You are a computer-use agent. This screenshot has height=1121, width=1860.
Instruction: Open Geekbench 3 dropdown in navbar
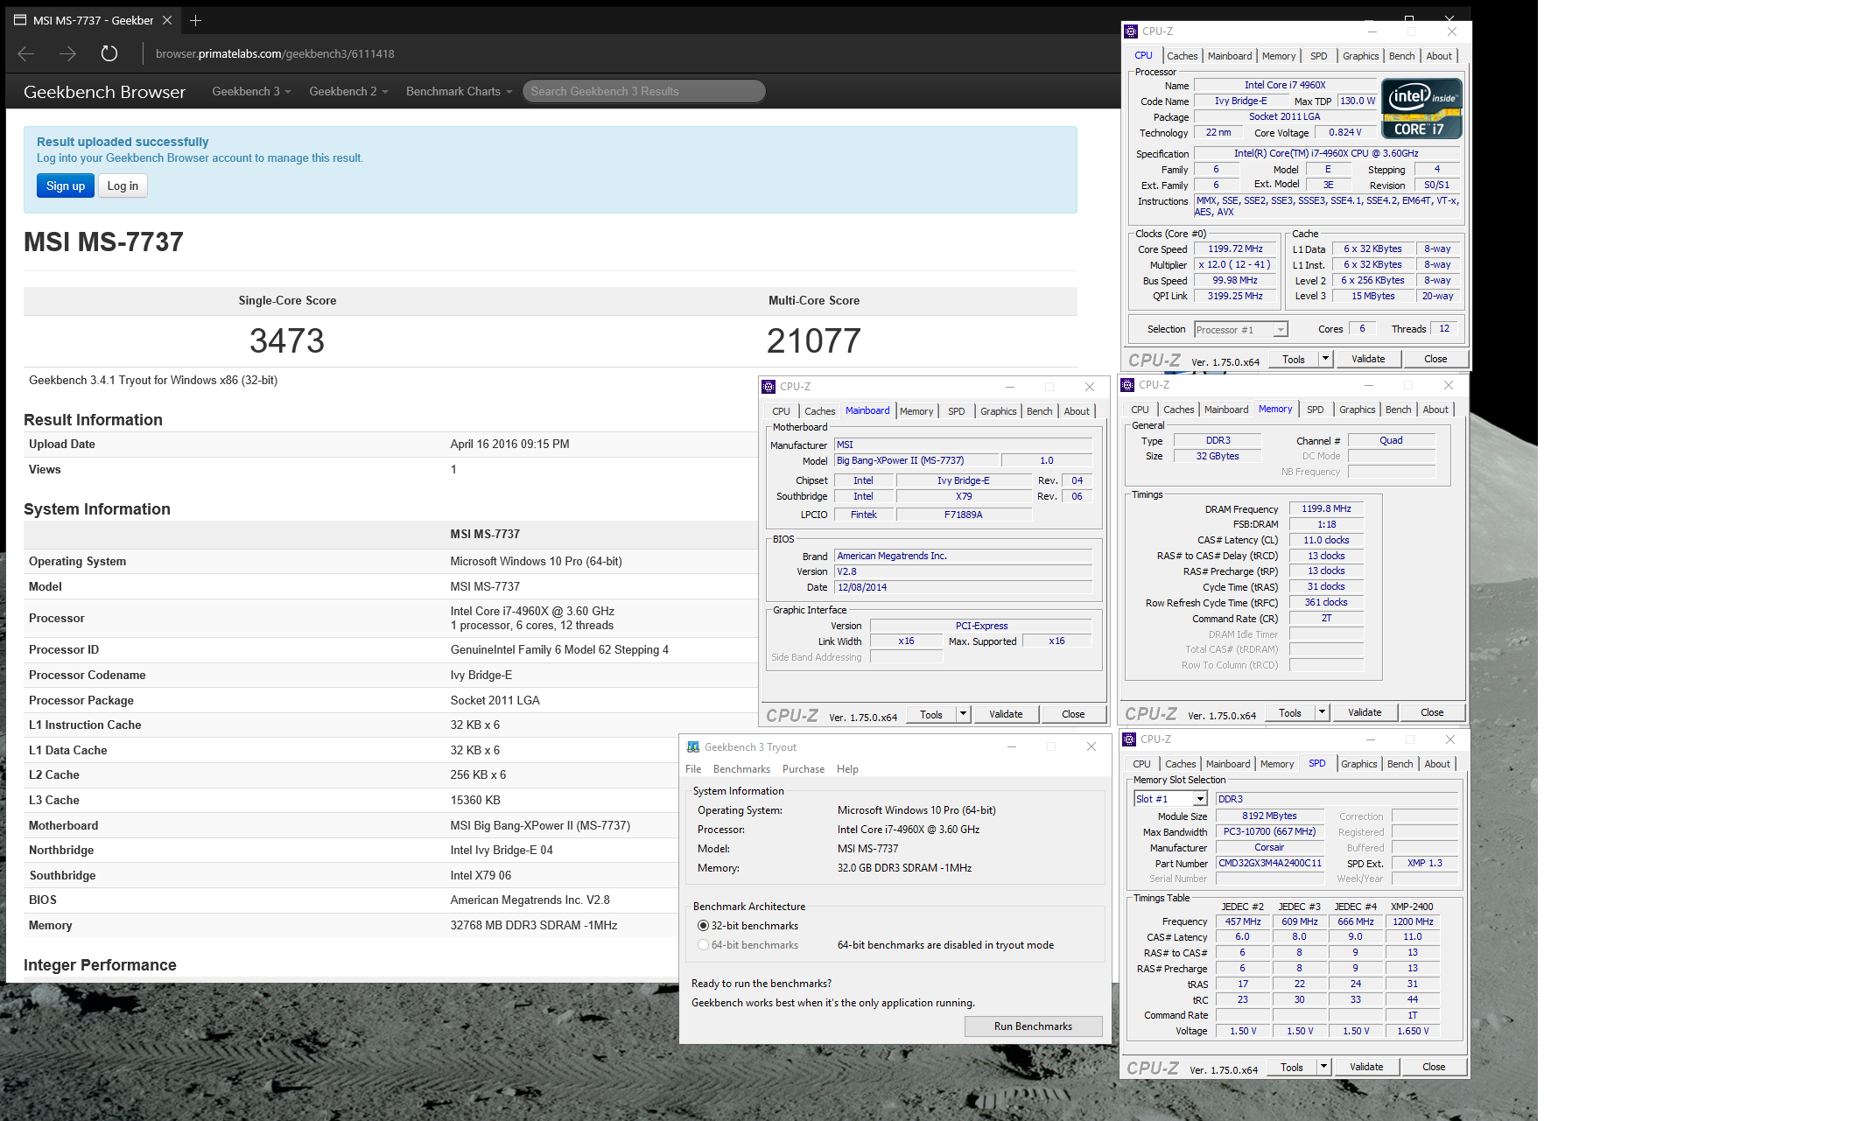tap(251, 91)
